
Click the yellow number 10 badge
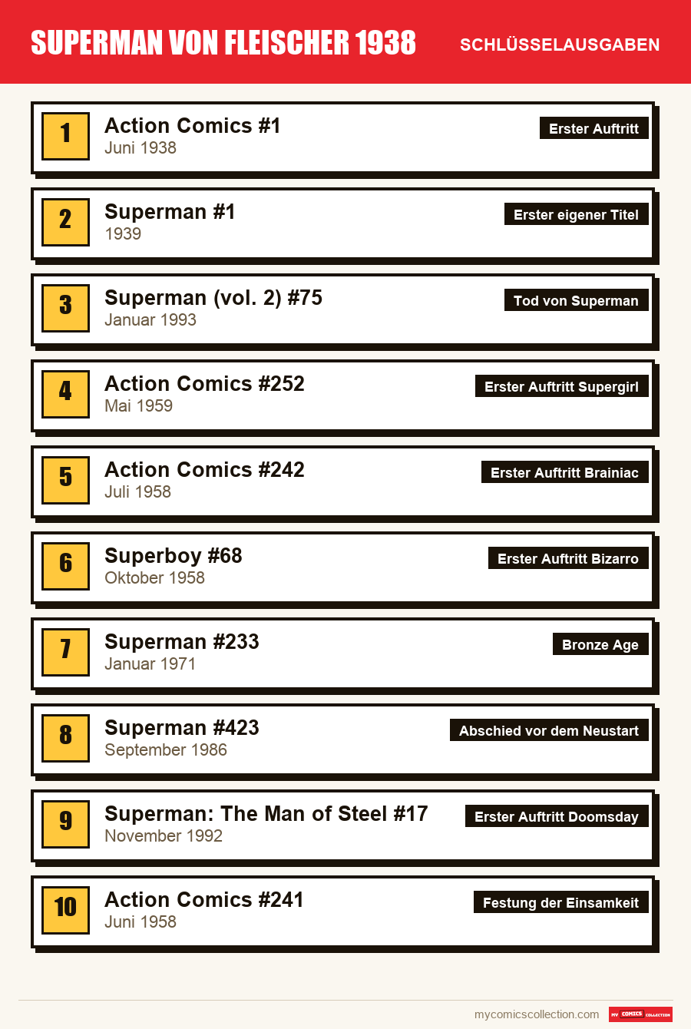pos(65,911)
